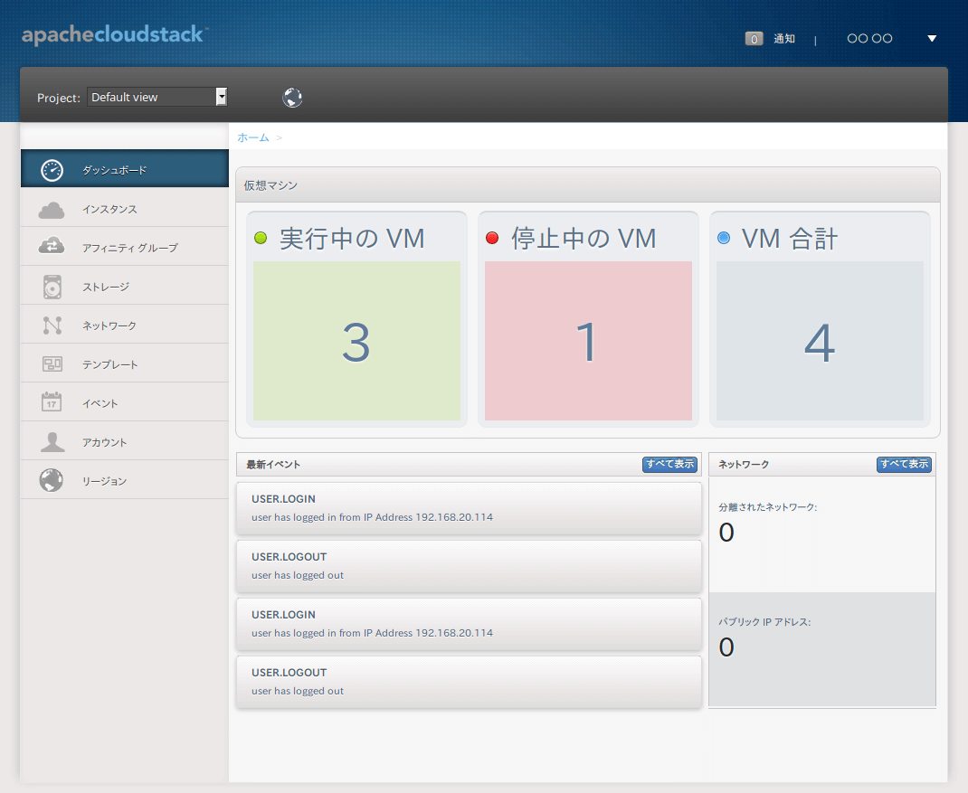Viewport: 968px width, 793px height.
Task: Select the リージョン globe icon in sidebar
Action: pyautogui.click(x=52, y=481)
